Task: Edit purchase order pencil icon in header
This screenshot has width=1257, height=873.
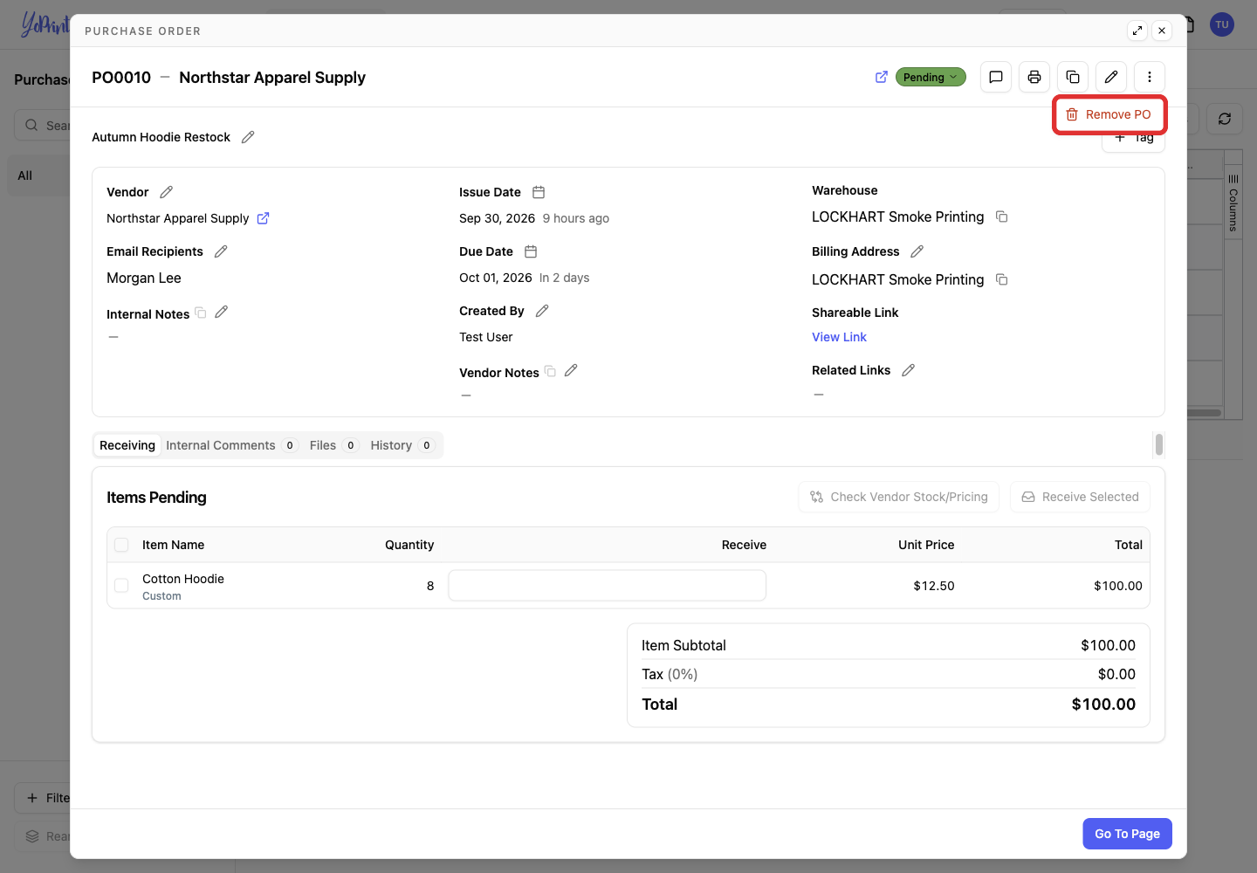Action: (1111, 77)
